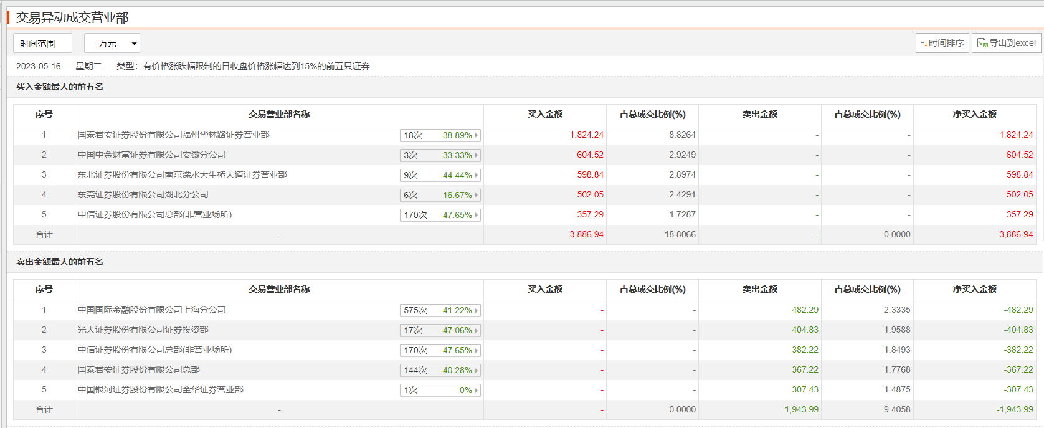
Task: Expand 3次 33.33% stats for 中国中金财富安徽分公司
Action: point(440,155)
